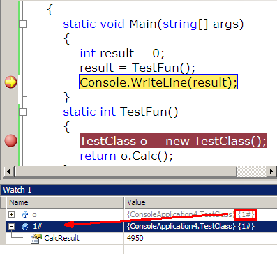
Task: Select the Name column header in Watch
Action: (x=66, y=202)
